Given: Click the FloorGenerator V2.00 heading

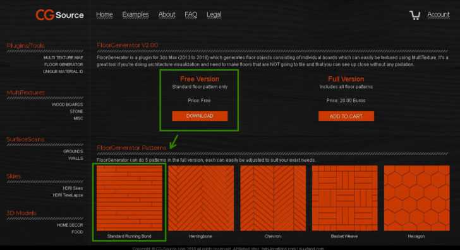Looking at the screenshot, I should tap(128, 45).
